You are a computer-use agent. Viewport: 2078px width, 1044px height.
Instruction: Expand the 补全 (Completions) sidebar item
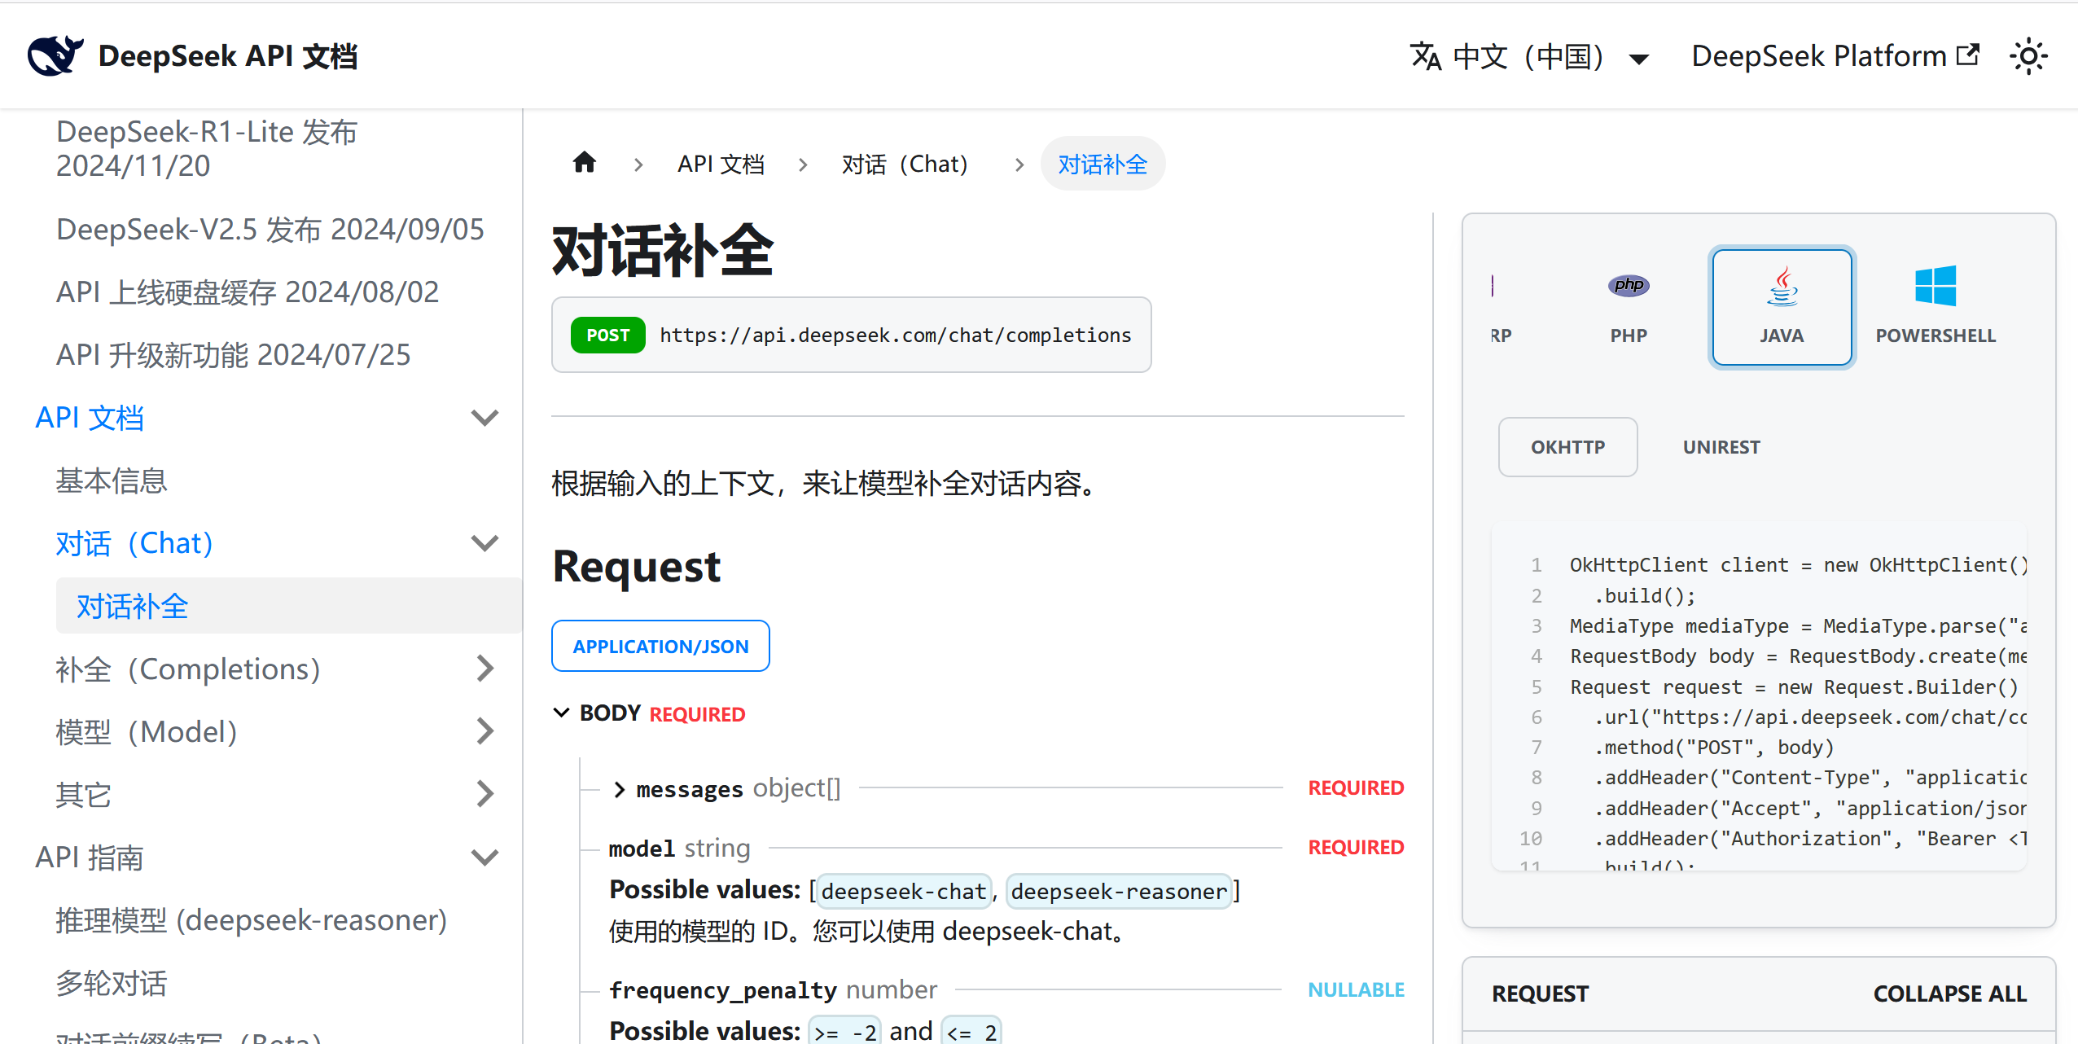pyautogui.click(x=484, y=669)
